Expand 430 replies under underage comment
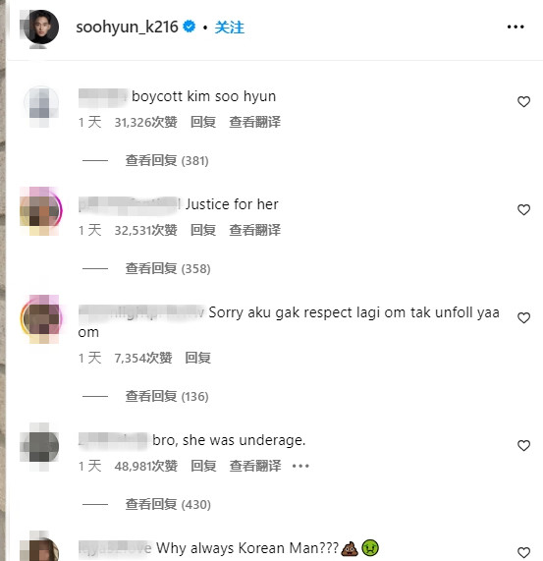Screen dimensions: 543x561 coord(168,504)
